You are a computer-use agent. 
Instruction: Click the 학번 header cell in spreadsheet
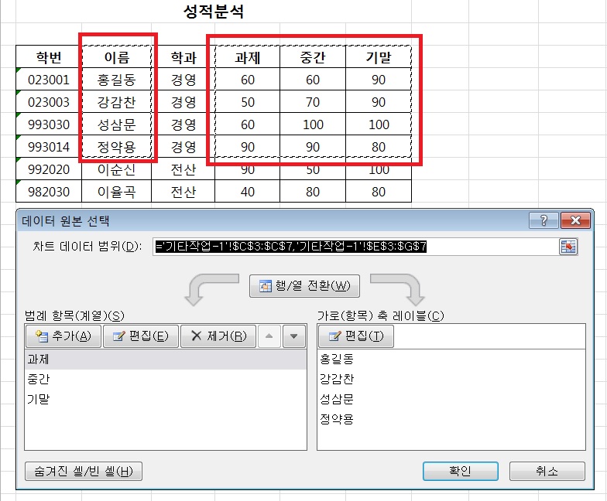[48, 57]
